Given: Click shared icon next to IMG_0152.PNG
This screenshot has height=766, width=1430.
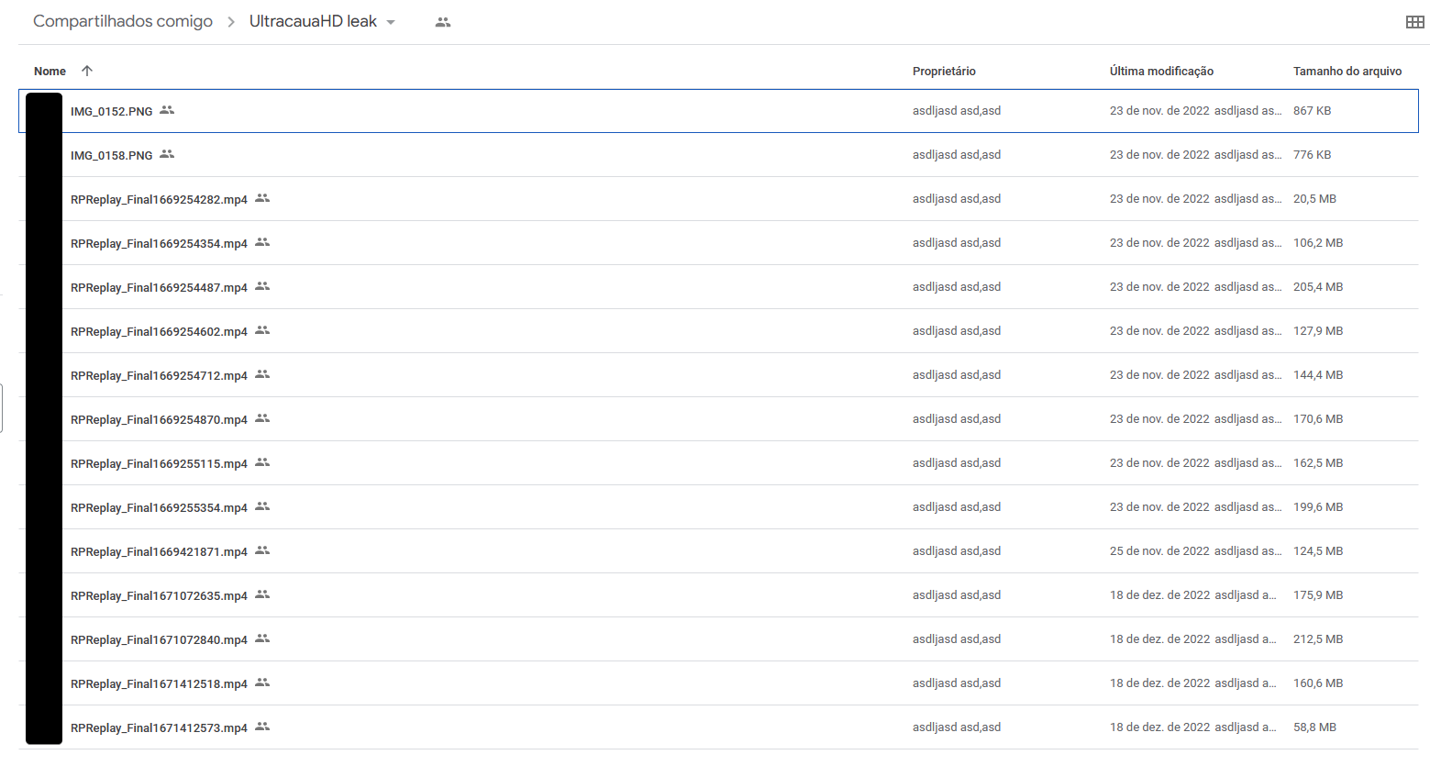Looking at the screenshot, I should click(x=167, y=110).
